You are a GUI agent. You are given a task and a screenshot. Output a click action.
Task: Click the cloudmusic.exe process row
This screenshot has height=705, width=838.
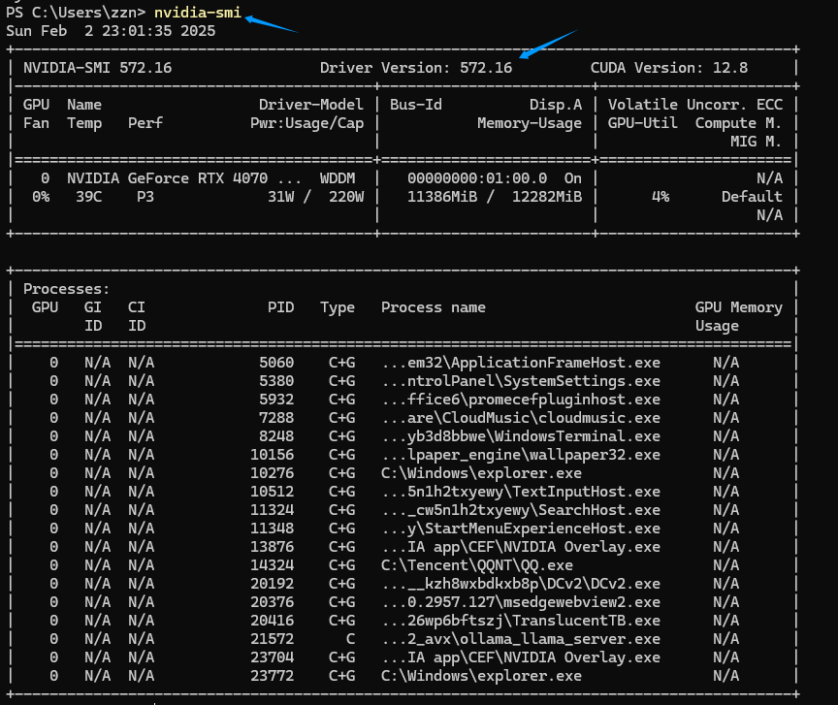pyautogui.click(x=521, y=418)
